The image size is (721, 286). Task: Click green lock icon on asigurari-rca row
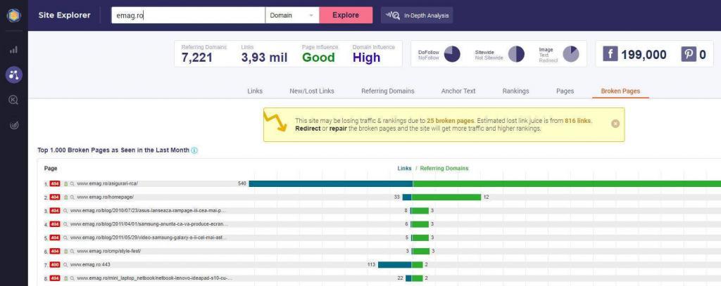point(65,183)
